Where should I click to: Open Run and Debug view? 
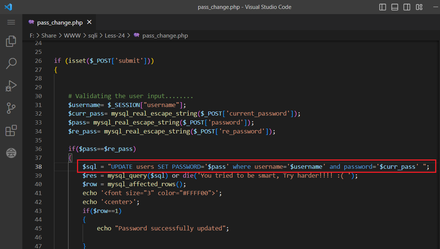tap(11, 86)
